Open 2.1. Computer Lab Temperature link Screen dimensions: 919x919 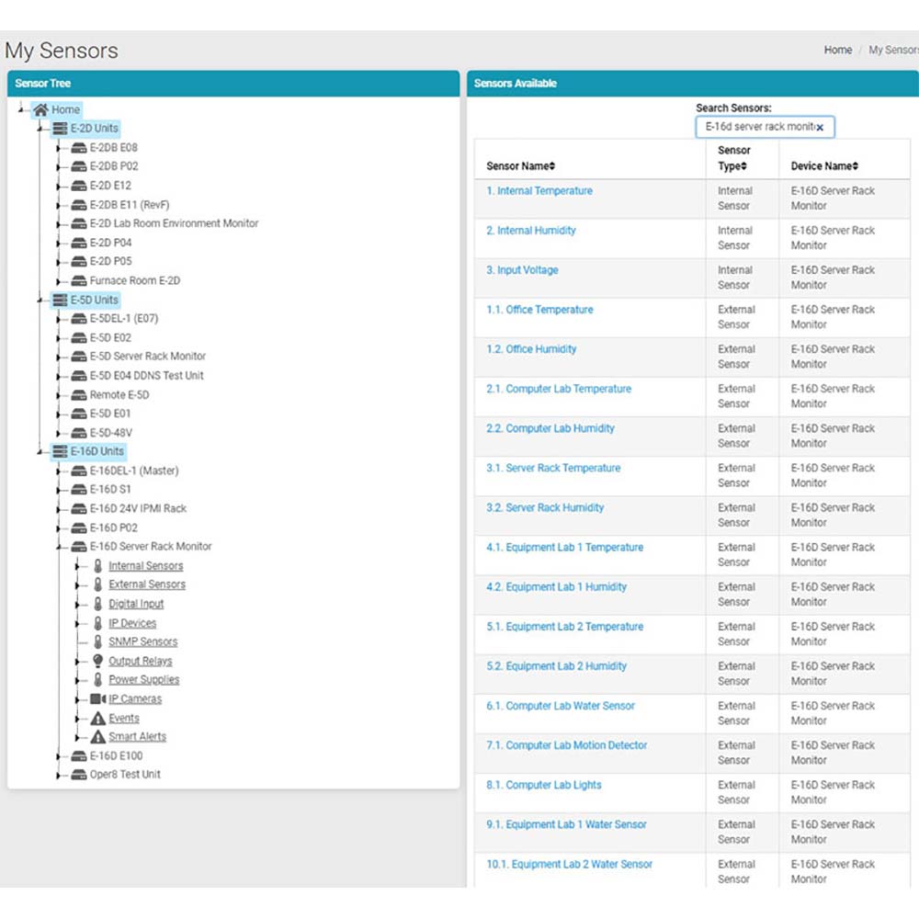pyautogui.click(x=558, y=389)
